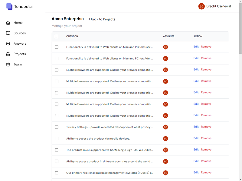Go back to Projects via chevron link
This screenshot has width=242, height=181.
point(102,19)
